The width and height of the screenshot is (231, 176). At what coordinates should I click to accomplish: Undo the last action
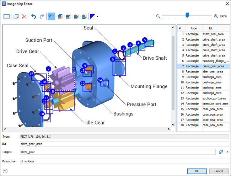tap(34, 16)
